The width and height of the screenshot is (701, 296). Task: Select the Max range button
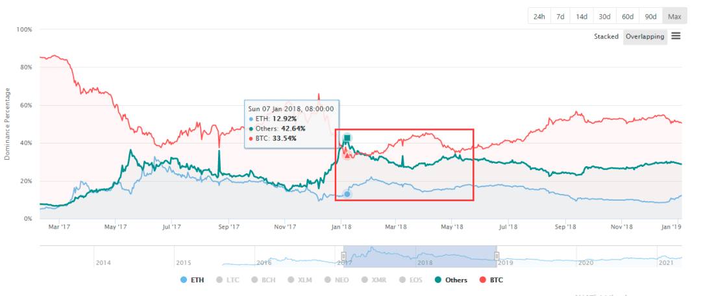[674, 16]
